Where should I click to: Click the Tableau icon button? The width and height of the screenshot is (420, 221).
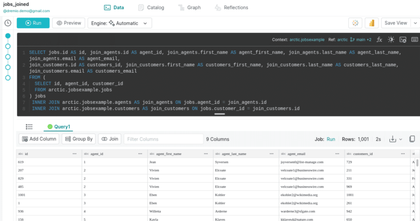(x=356, y=23)
